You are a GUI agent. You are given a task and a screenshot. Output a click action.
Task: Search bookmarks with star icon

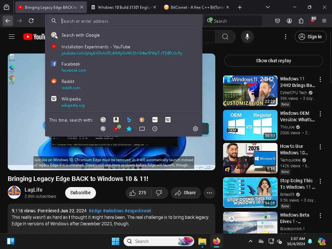129,129
